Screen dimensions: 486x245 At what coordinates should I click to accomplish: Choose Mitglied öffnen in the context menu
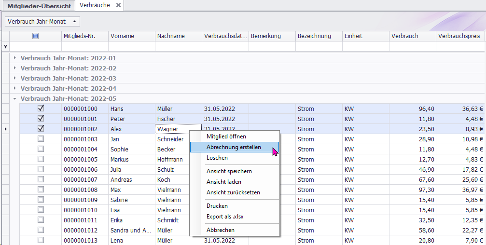point(226,136)
